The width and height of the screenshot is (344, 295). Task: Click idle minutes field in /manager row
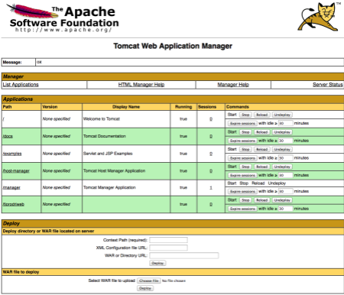[x=285, y=191]
